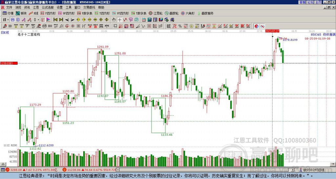
Task: Select the red pencil drawing tool
Action: click(x=5, y=26)
